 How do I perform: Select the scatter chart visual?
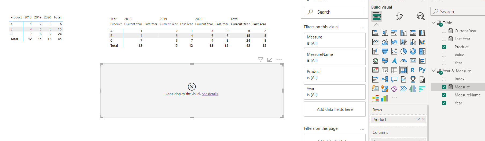point(394,52)
